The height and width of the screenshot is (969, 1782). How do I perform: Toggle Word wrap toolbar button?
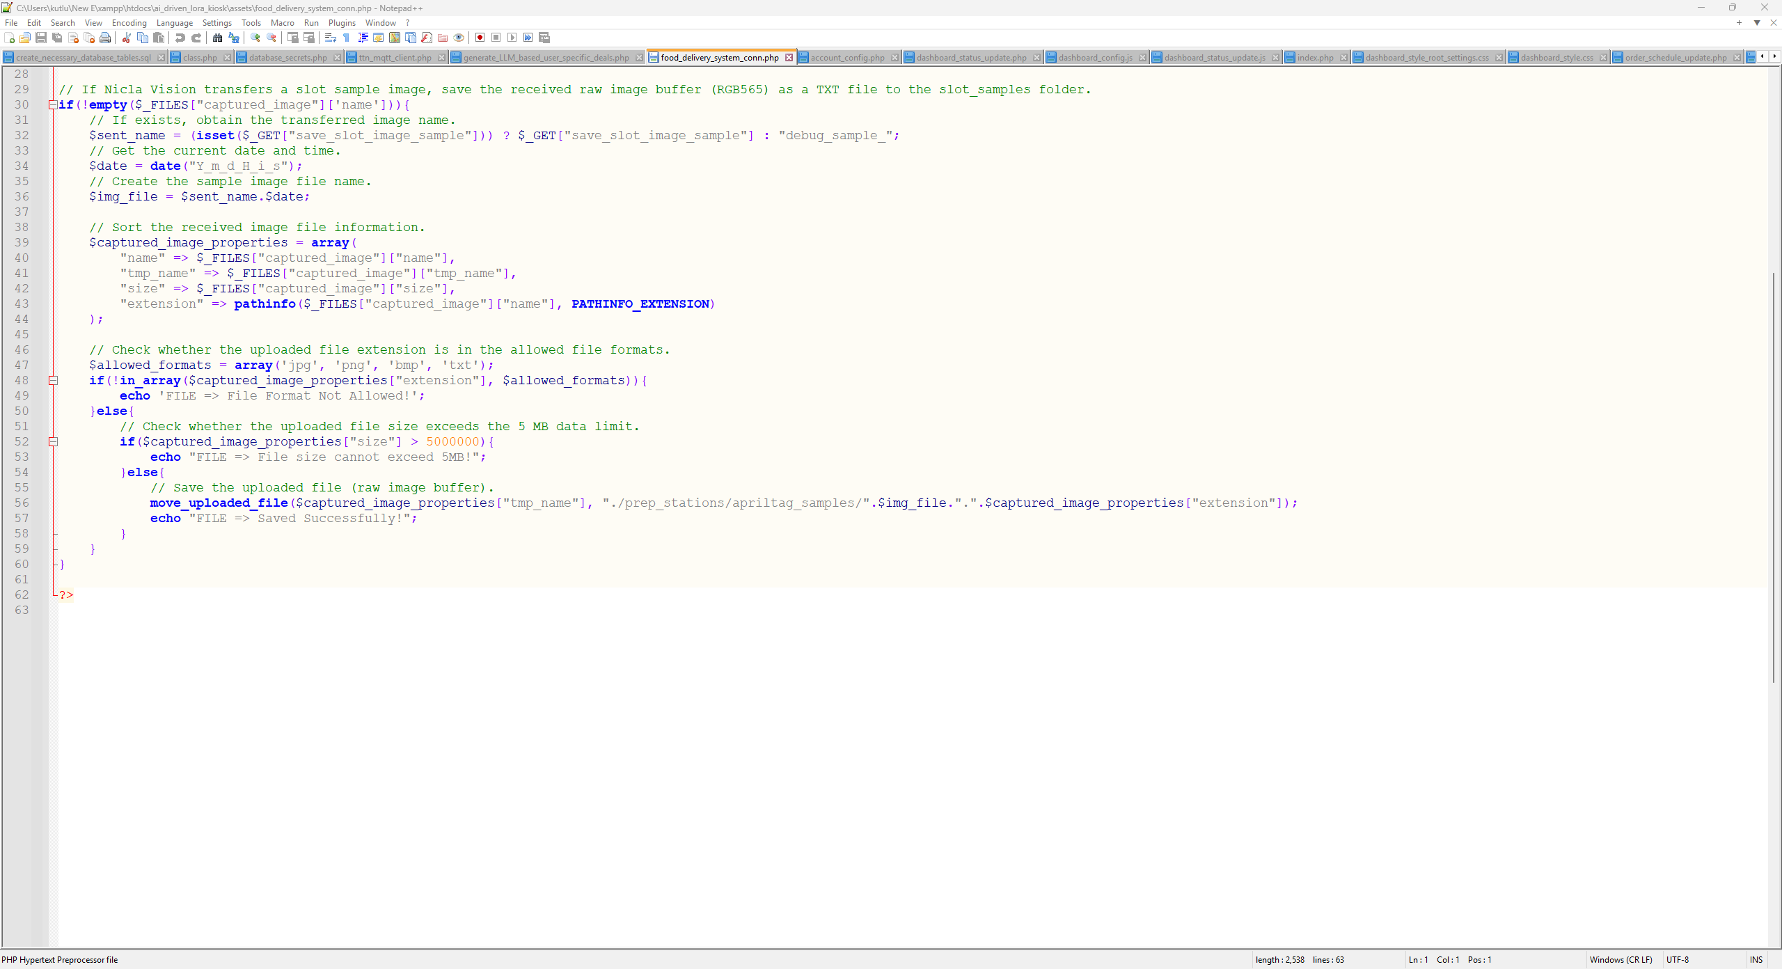click(331, 38)
